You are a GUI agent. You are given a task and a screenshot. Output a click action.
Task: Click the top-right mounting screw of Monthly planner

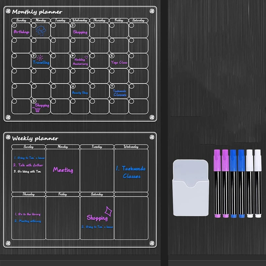click(152, 11)
